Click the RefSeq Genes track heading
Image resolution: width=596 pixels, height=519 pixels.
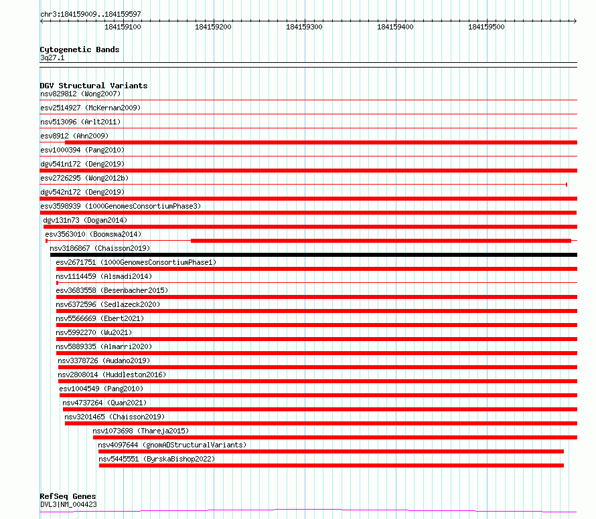(x=68, y=497)
